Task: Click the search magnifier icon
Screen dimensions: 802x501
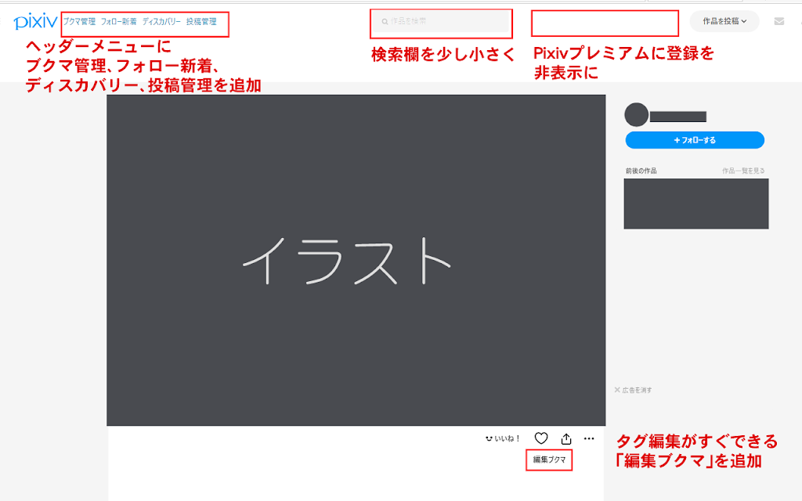Action: click(x=385, y=21)
